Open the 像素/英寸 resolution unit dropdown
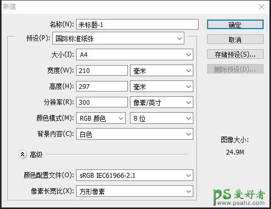Screen dimensions: 271x209 point(162,102)
